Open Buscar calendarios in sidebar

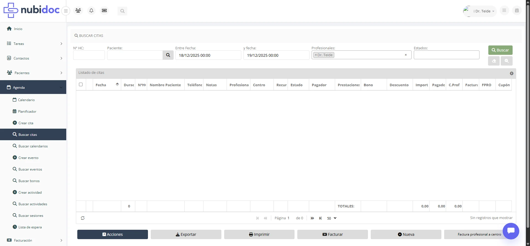(33, 146)
